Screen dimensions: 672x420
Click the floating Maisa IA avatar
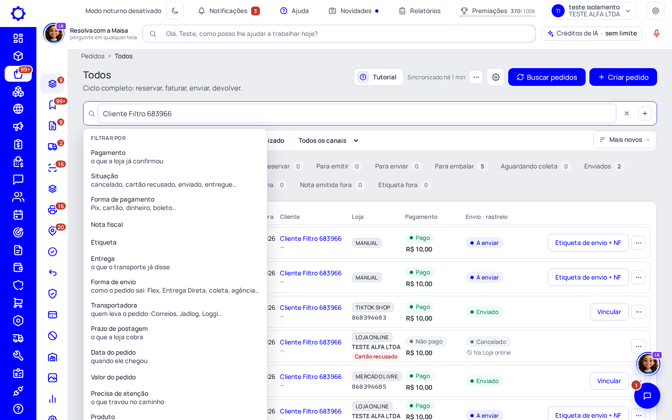pyautogui.click(x=648, y=364)
